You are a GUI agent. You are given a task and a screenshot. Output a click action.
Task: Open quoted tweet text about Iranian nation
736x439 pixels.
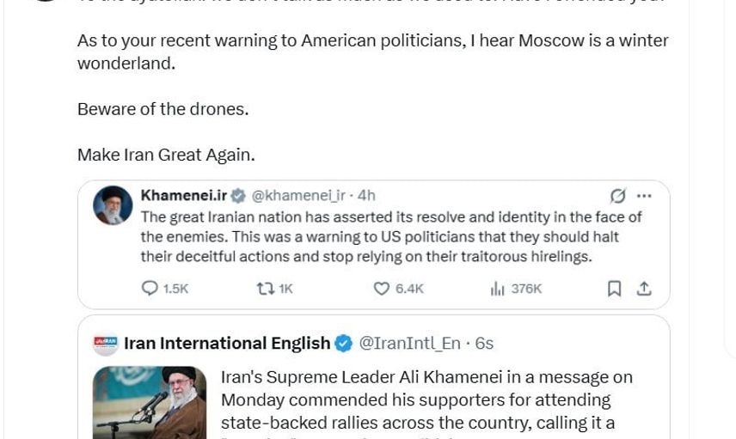pos(391,236)
